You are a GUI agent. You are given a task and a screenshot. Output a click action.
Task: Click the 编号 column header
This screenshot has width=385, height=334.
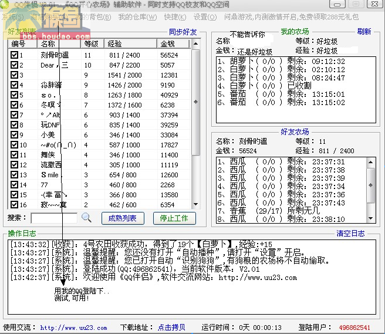[x=22, y=43]
